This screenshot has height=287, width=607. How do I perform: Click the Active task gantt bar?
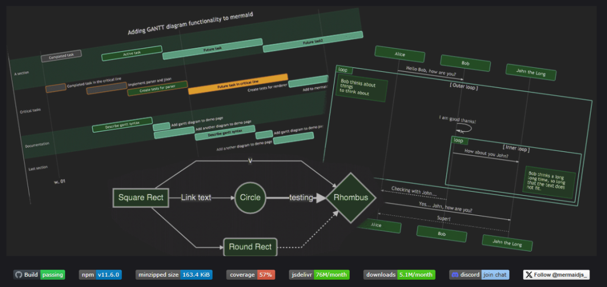click(x=132, y=53)
